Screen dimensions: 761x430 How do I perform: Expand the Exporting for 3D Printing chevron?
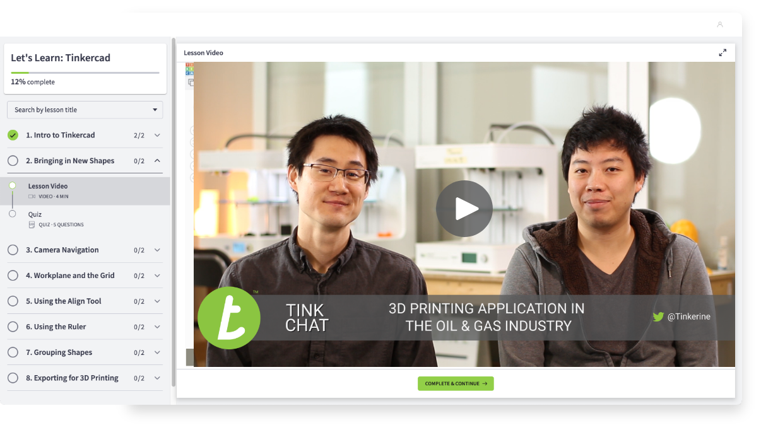pos(157,378)
